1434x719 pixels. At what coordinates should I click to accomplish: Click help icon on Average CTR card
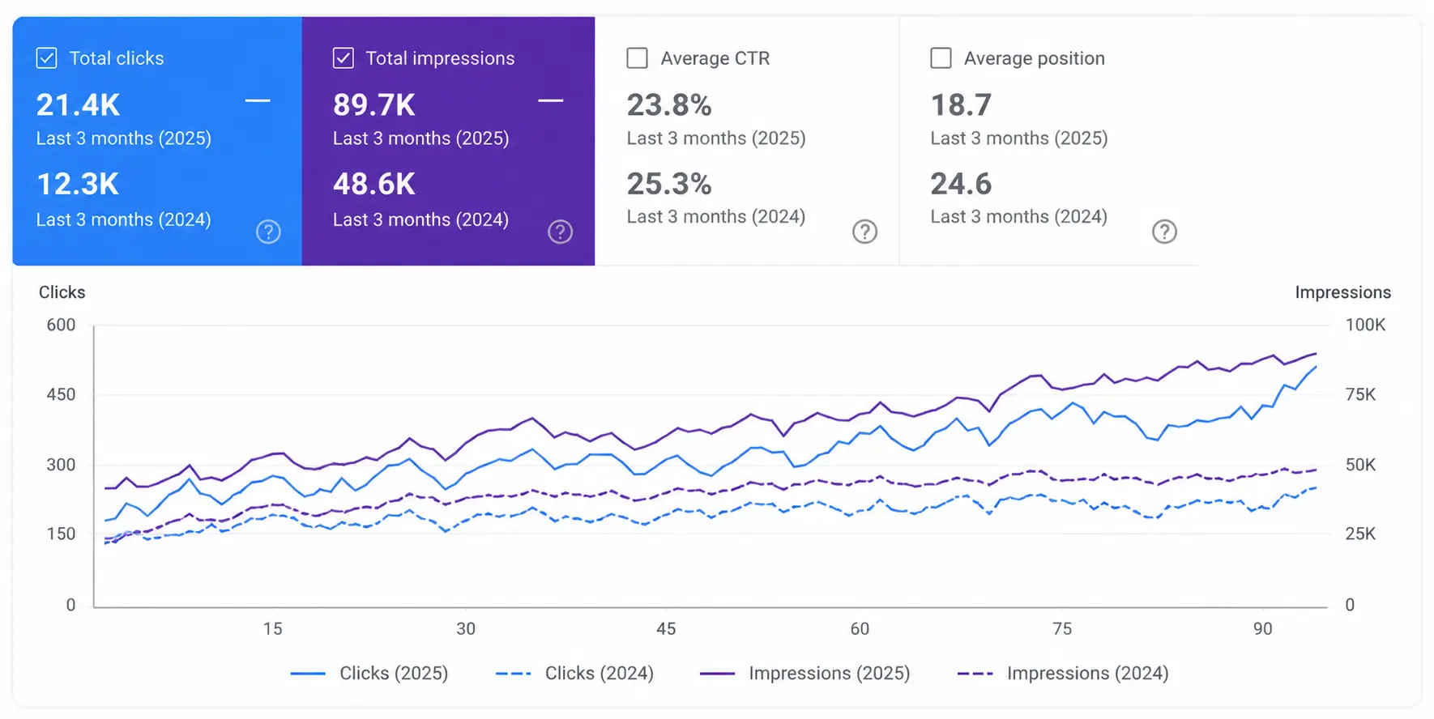[864, 232]
